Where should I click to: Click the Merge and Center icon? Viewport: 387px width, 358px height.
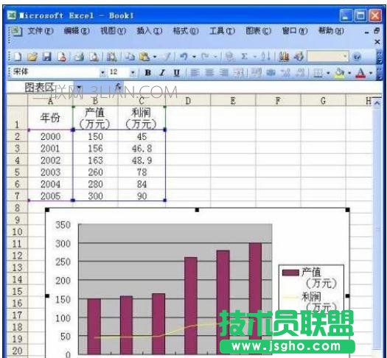(238, 73)
